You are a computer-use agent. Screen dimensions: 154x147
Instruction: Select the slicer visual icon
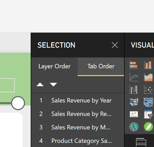point(148,114)
